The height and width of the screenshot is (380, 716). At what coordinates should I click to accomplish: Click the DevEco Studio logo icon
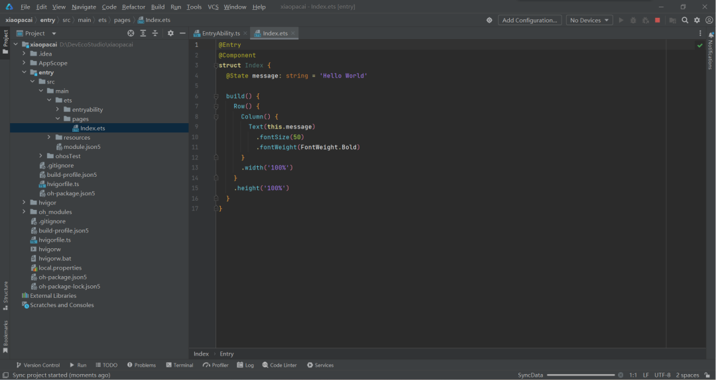click(x=9, y=7)
